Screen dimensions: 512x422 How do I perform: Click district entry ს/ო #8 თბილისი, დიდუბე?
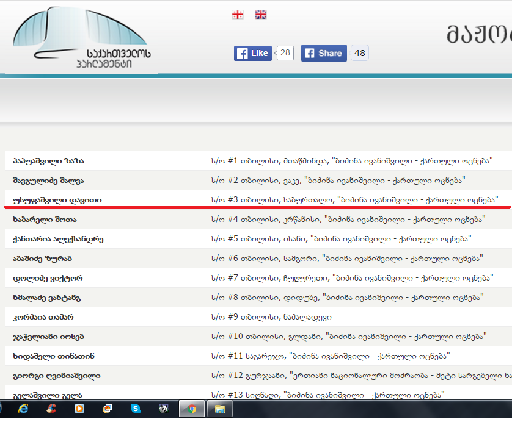pyautogui.click(x=348, y=298)
